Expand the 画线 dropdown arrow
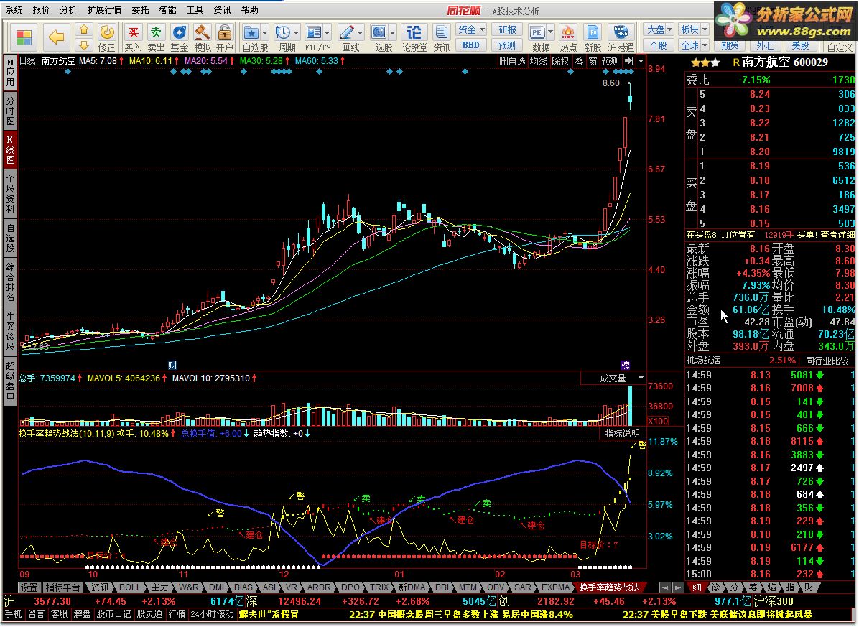This screenshot has width=859, height=627. pyautogui.click(x=360, y=32)
